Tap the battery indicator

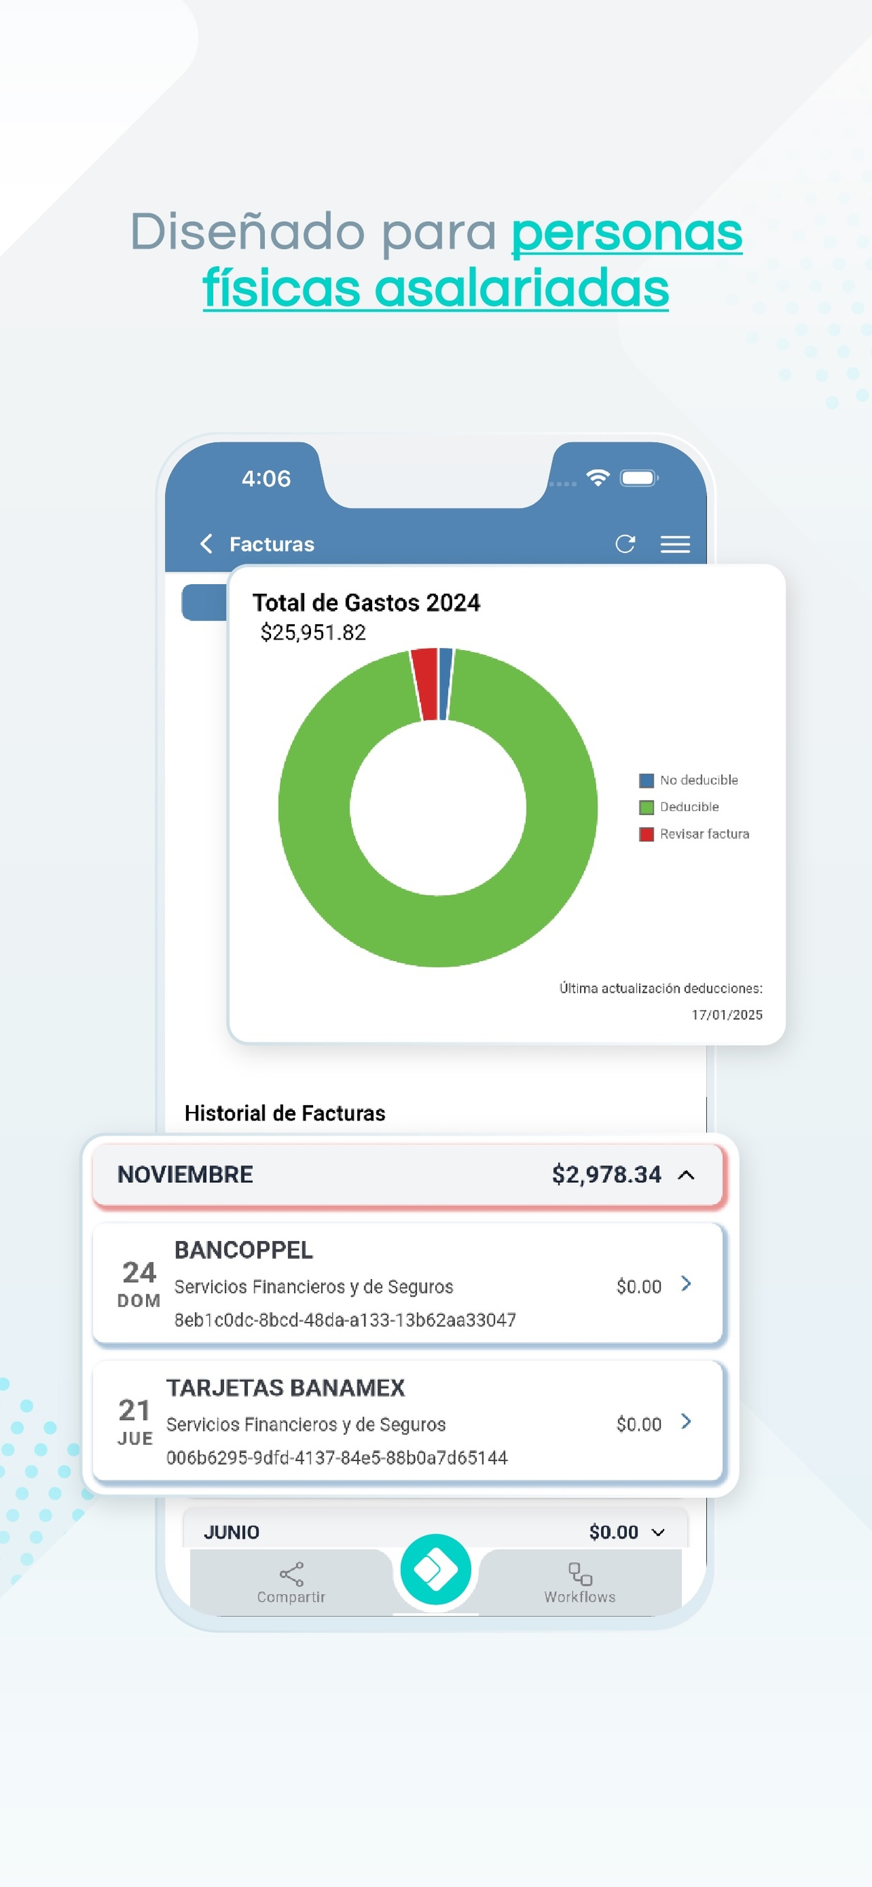coord(639,477)
